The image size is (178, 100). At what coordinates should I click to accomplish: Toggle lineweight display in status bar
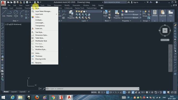pos(129,92)
